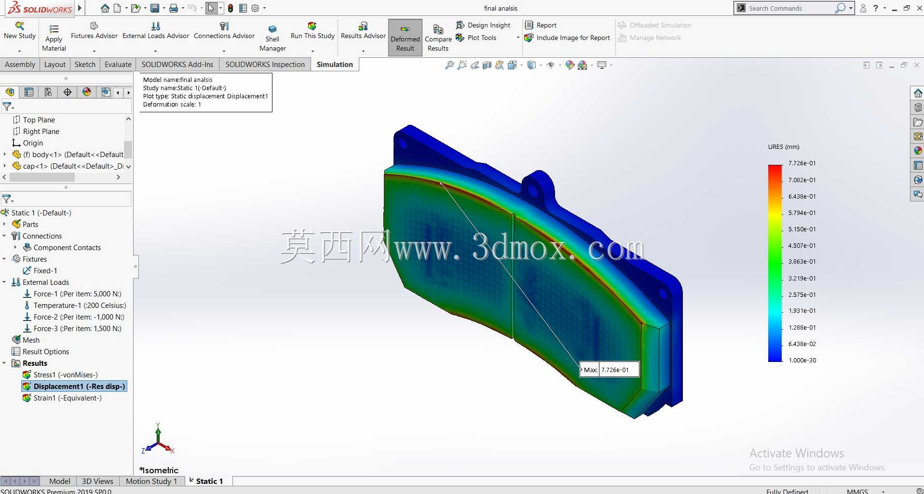Click the Hide/Show Items icon
The image size is (924, 494).
tap(551, 65)
